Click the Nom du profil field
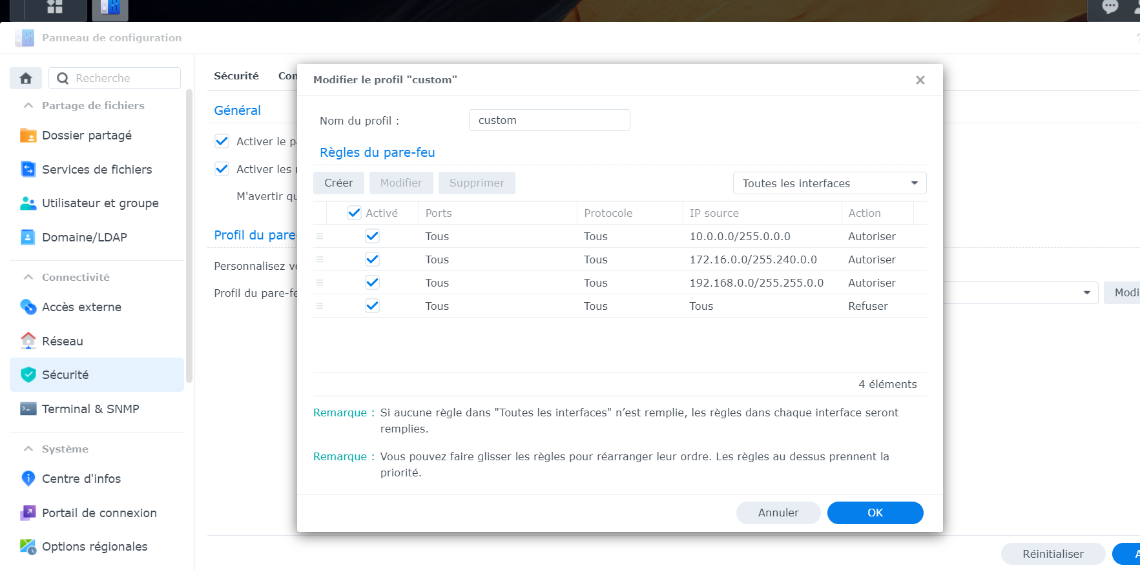The image size is (1140, 570). tap(549, 120)
